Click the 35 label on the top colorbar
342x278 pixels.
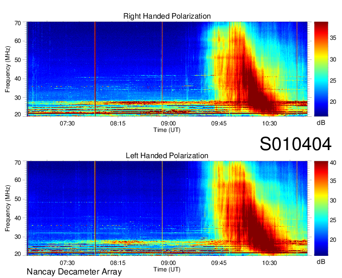pos(333,38)
